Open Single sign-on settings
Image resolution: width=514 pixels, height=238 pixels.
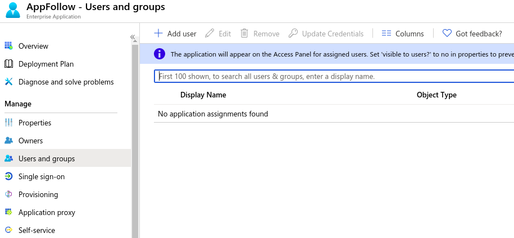42,177
